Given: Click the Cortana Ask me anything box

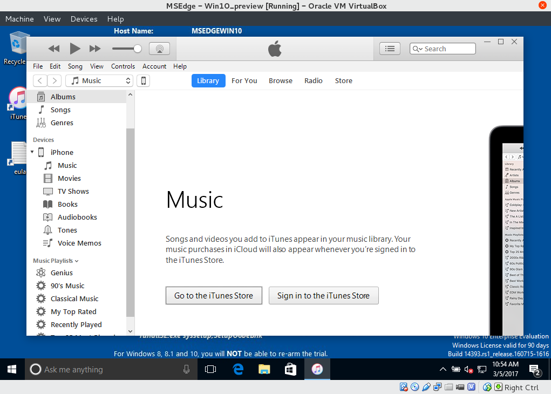Looking at the screenshot, I should coord(111,369).
